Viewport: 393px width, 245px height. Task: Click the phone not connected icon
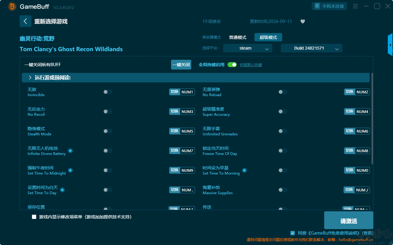point(317,6)
